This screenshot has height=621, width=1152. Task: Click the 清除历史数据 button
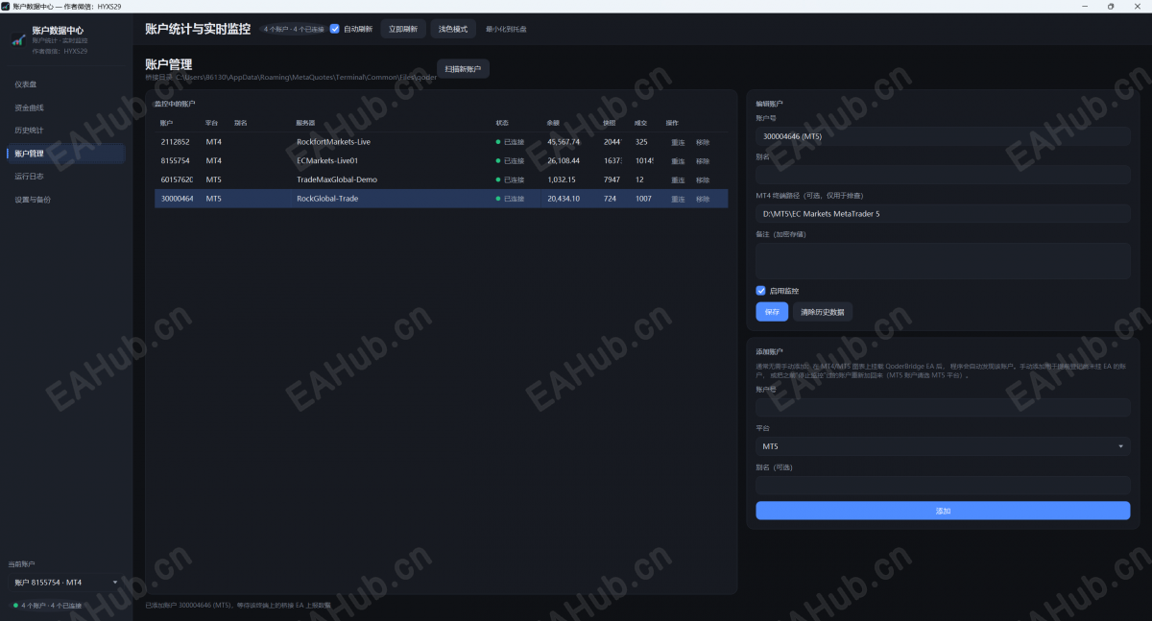(x=823, y=312)
